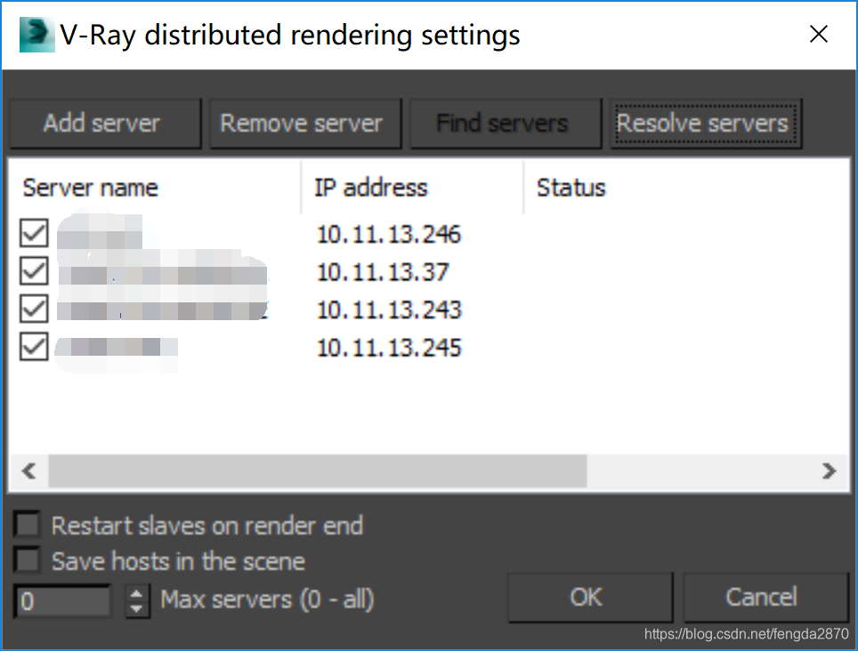
Task: Decrease Max servers with the down arrow
Action: pyautogui.click(x=137, y=609)
